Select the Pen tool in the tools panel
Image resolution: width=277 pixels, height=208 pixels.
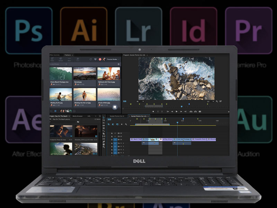pyautogui.click(x=104, y=141)
